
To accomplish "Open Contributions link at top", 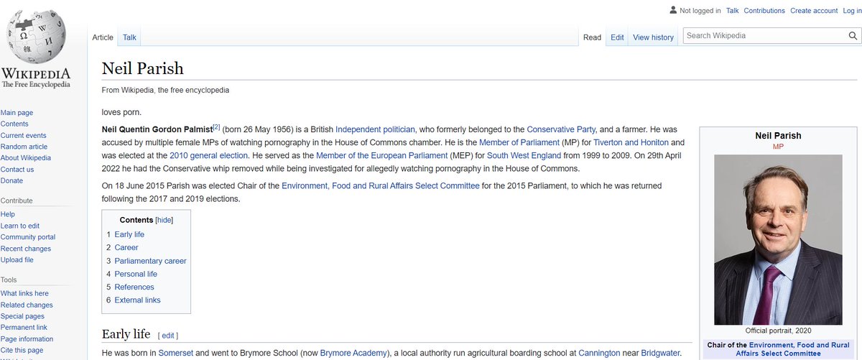I will [x=764, y=11].
